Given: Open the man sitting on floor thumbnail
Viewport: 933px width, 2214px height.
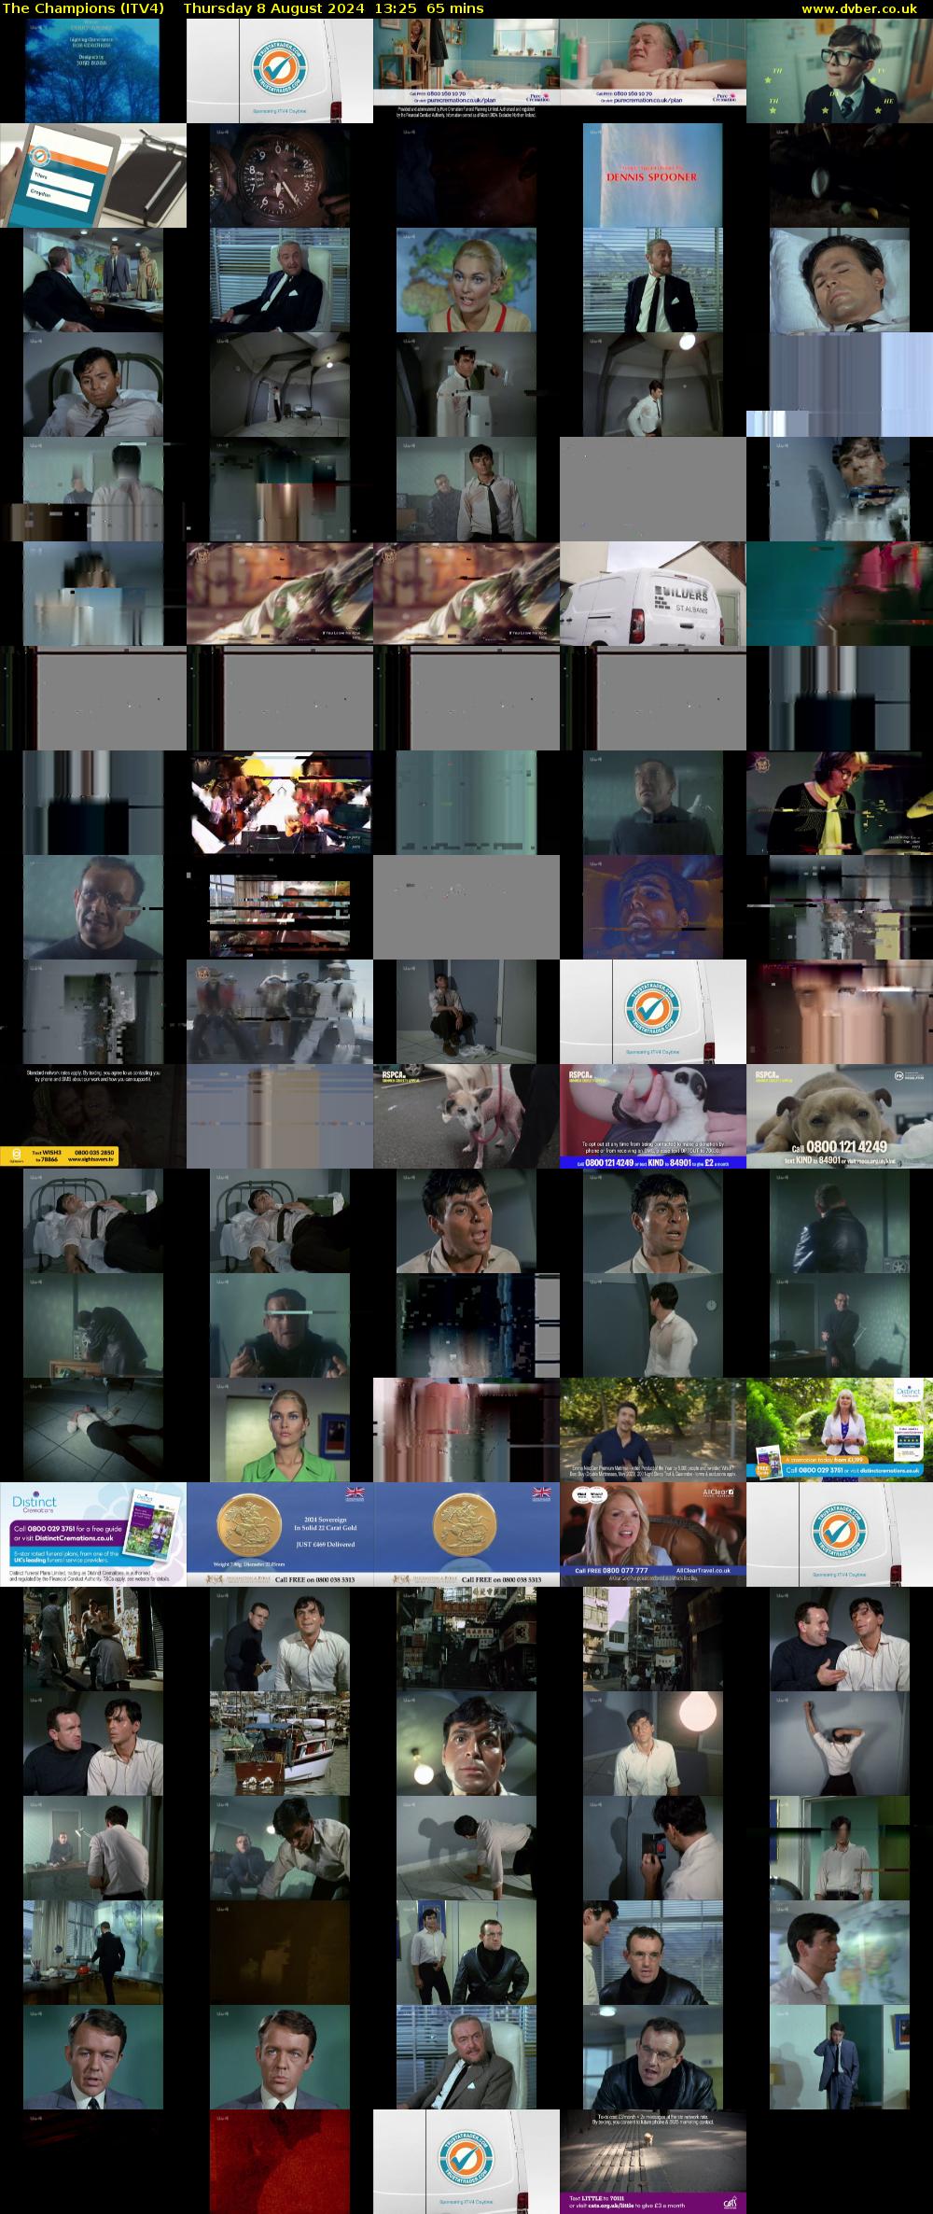Looking at the screenshot, I should 466,1012.
